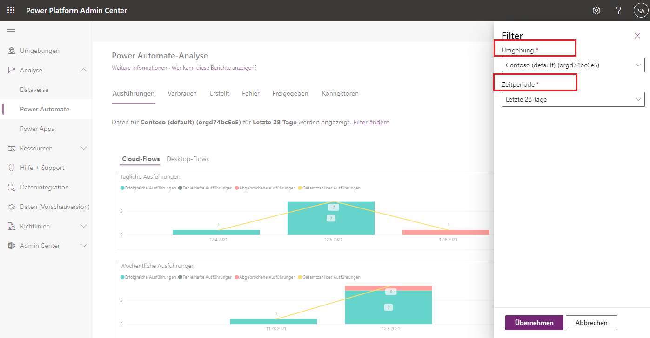The height and width of the screenshot is (338, 650).
Task: Click the Übernehmen button
Action: (534, 323)
